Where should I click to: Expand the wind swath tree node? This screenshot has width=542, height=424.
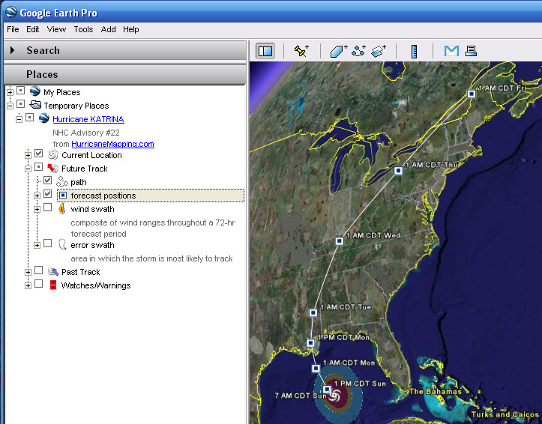(37, 209)
